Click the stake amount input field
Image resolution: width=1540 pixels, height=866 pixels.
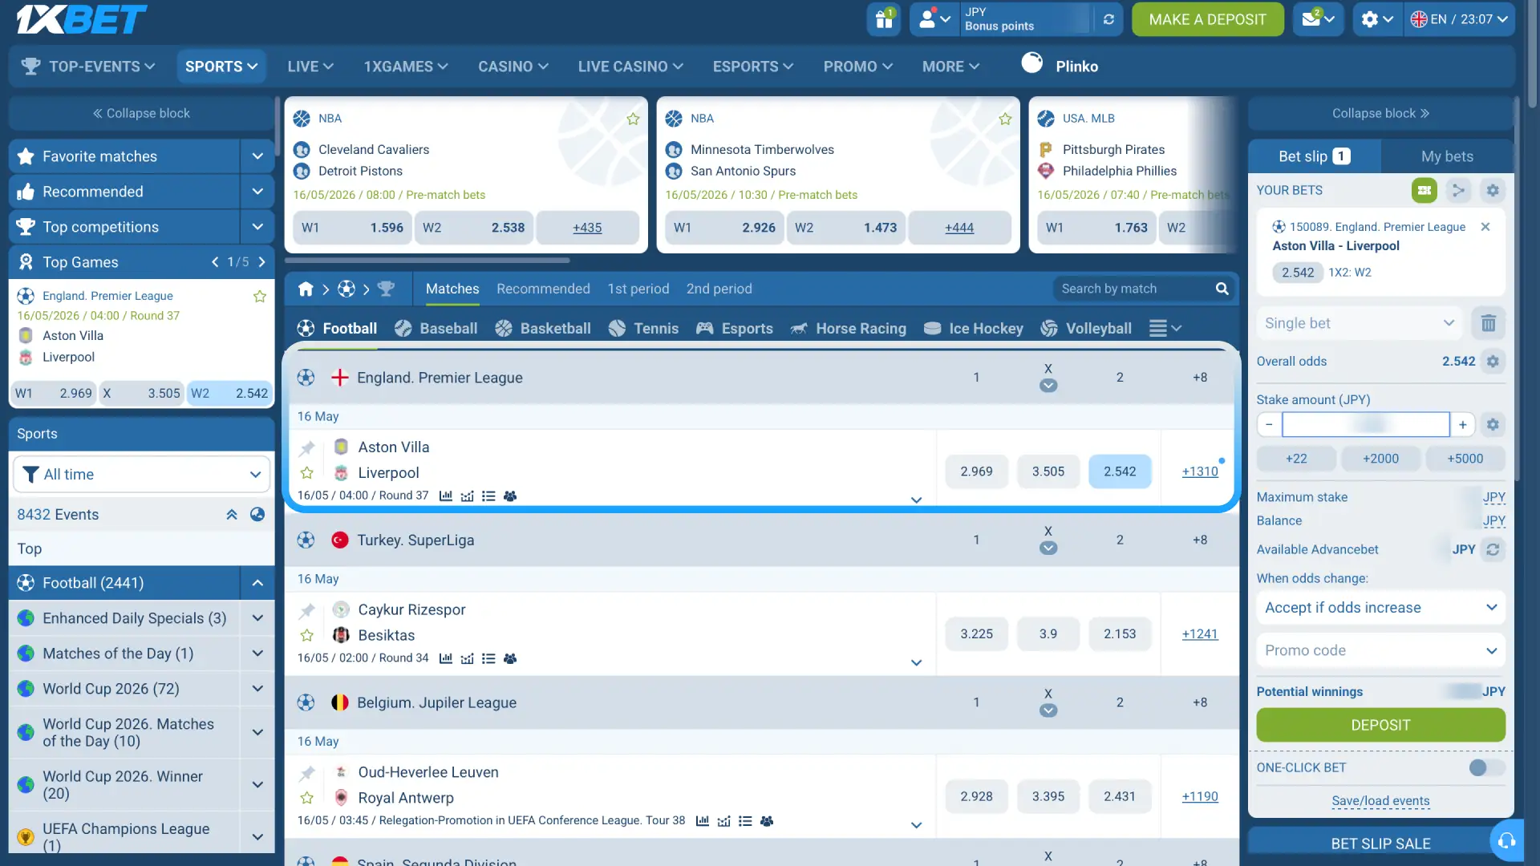(x=1366, y=424)
